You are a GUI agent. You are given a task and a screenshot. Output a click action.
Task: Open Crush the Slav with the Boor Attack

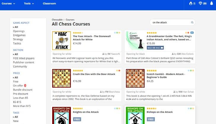coord(94,74)
